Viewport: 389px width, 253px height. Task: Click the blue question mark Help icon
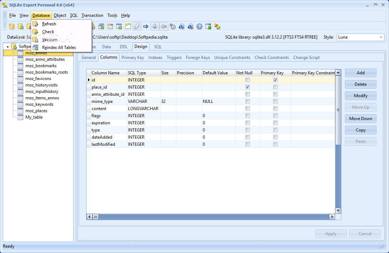[200, 26]
